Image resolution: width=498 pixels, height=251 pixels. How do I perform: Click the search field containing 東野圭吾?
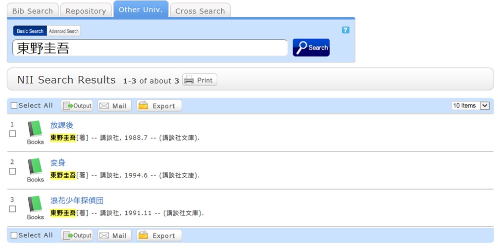(x=149, y=48)
